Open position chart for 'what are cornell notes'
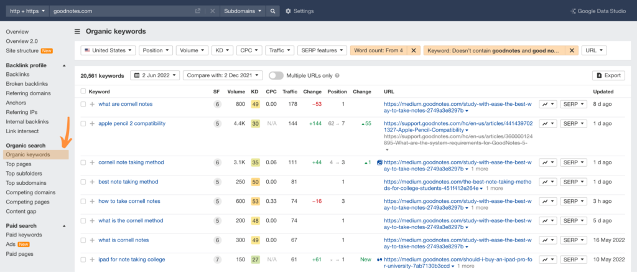This screenshot has width=637, height=272. 547,104
